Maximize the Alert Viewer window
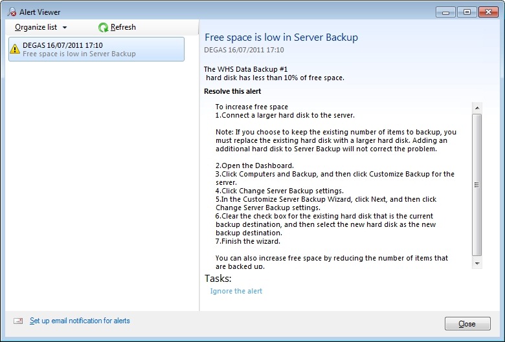 pos(466,12)
